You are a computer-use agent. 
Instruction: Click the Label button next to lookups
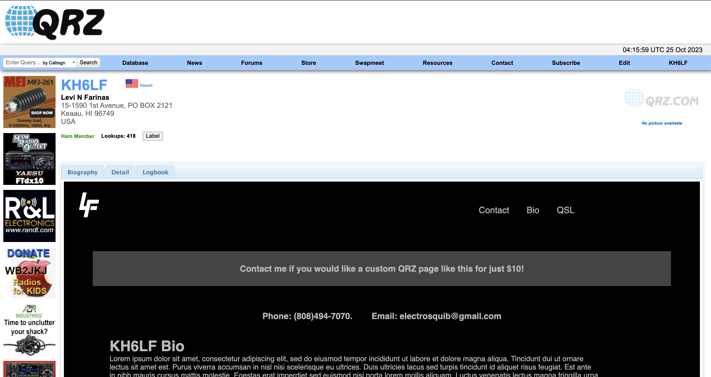point(152,136)
